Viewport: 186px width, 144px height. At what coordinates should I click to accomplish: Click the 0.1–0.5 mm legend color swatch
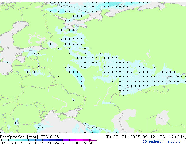pyautogui.click(x=5, y=140)
